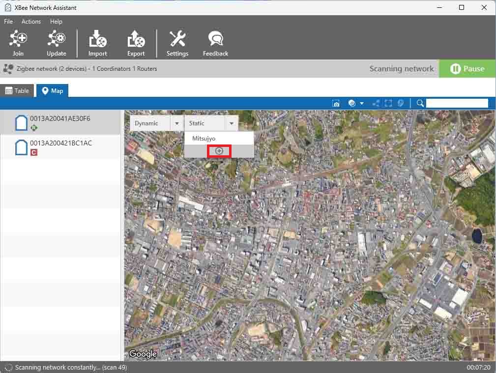The width and height of the screenshot is (496, 373).
Task: Select device 0013A20041AE30F6 in the list
Action: pyautogui.click(x=60, y=122)
